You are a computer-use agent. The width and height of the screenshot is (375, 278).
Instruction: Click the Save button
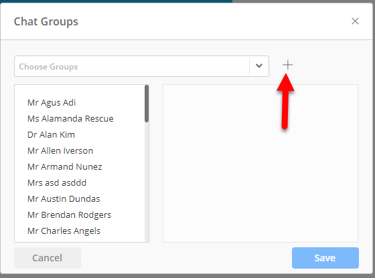[325, 258]
